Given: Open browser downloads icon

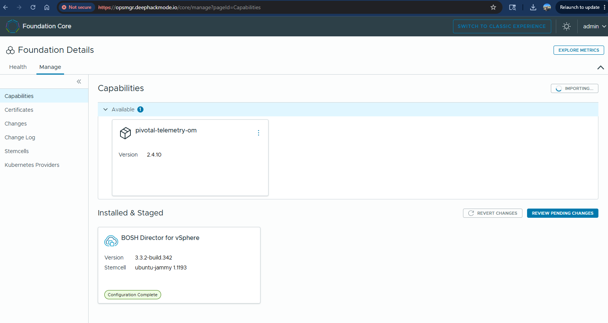Looking at the screenshot, I should pos(533,7).
